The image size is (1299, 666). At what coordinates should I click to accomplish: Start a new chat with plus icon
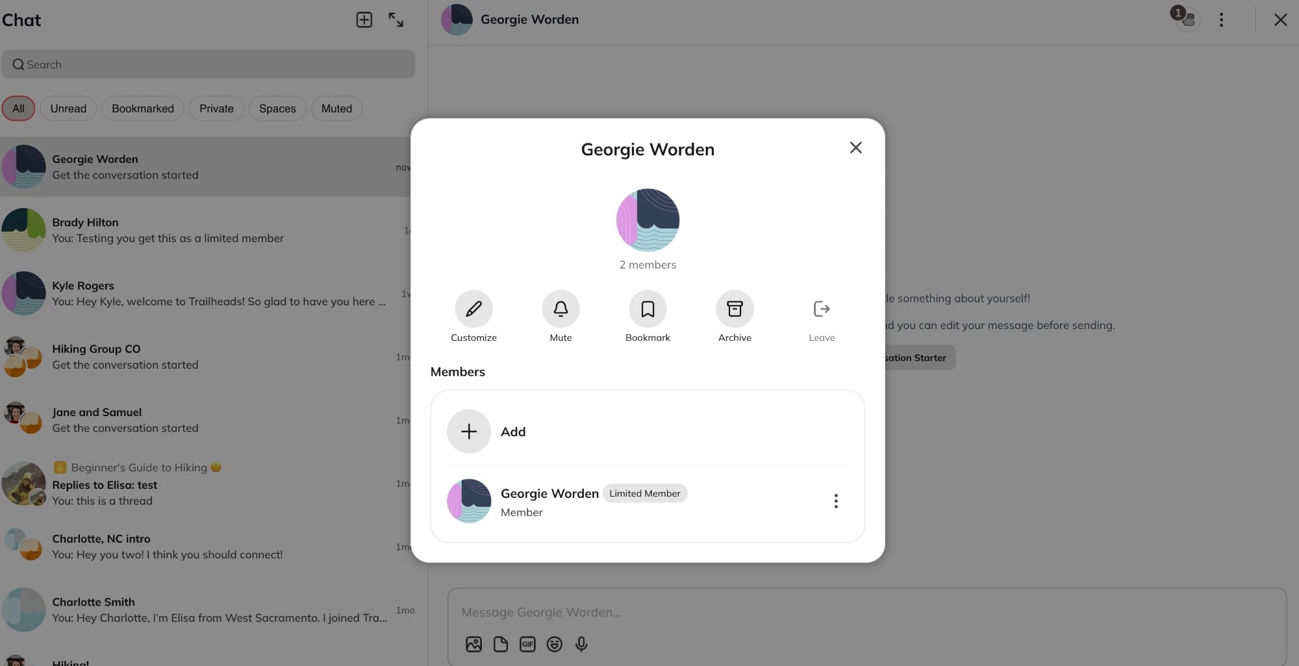coord(364,20)
